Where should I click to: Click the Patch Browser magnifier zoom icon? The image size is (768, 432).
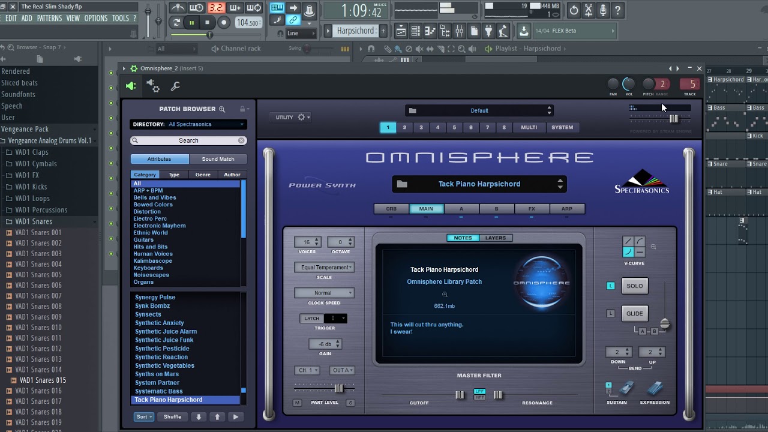click(222, 109)
